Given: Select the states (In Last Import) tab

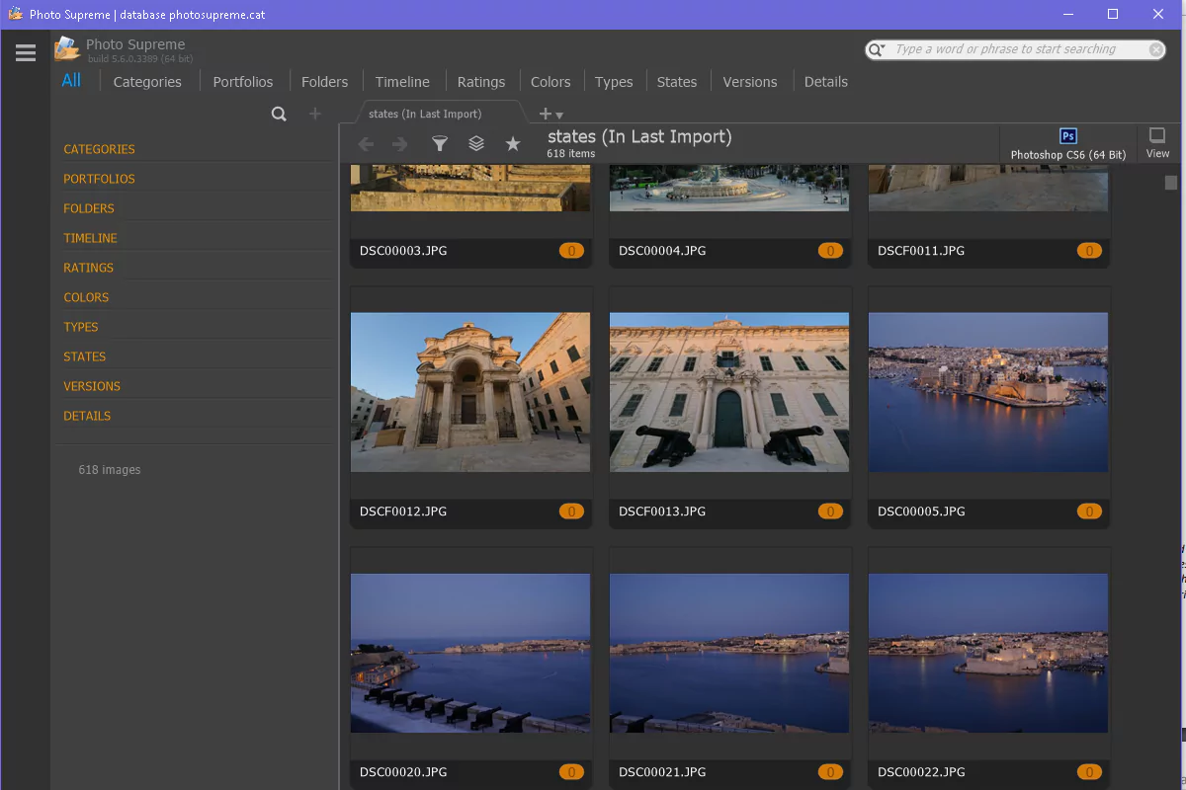Looking at the screenshot, I should pos(425,114).
